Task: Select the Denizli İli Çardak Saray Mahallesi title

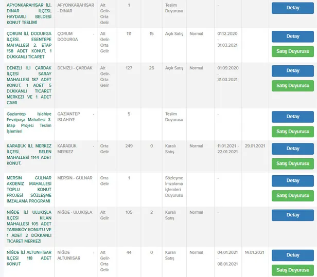Action: (x=28, y=82)
